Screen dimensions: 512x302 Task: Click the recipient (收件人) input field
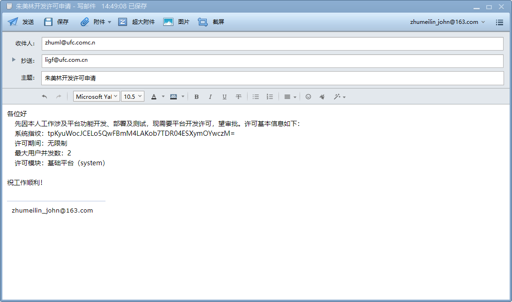272,44
